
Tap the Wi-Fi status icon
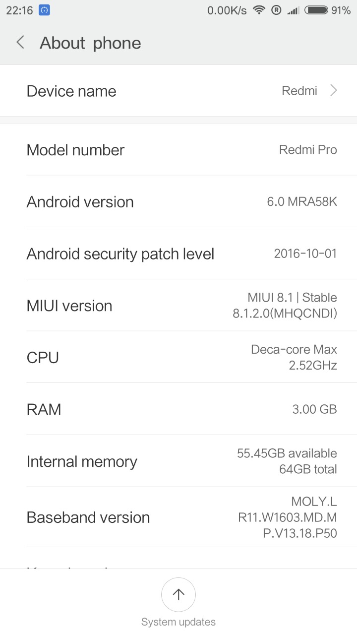[259, 10]
